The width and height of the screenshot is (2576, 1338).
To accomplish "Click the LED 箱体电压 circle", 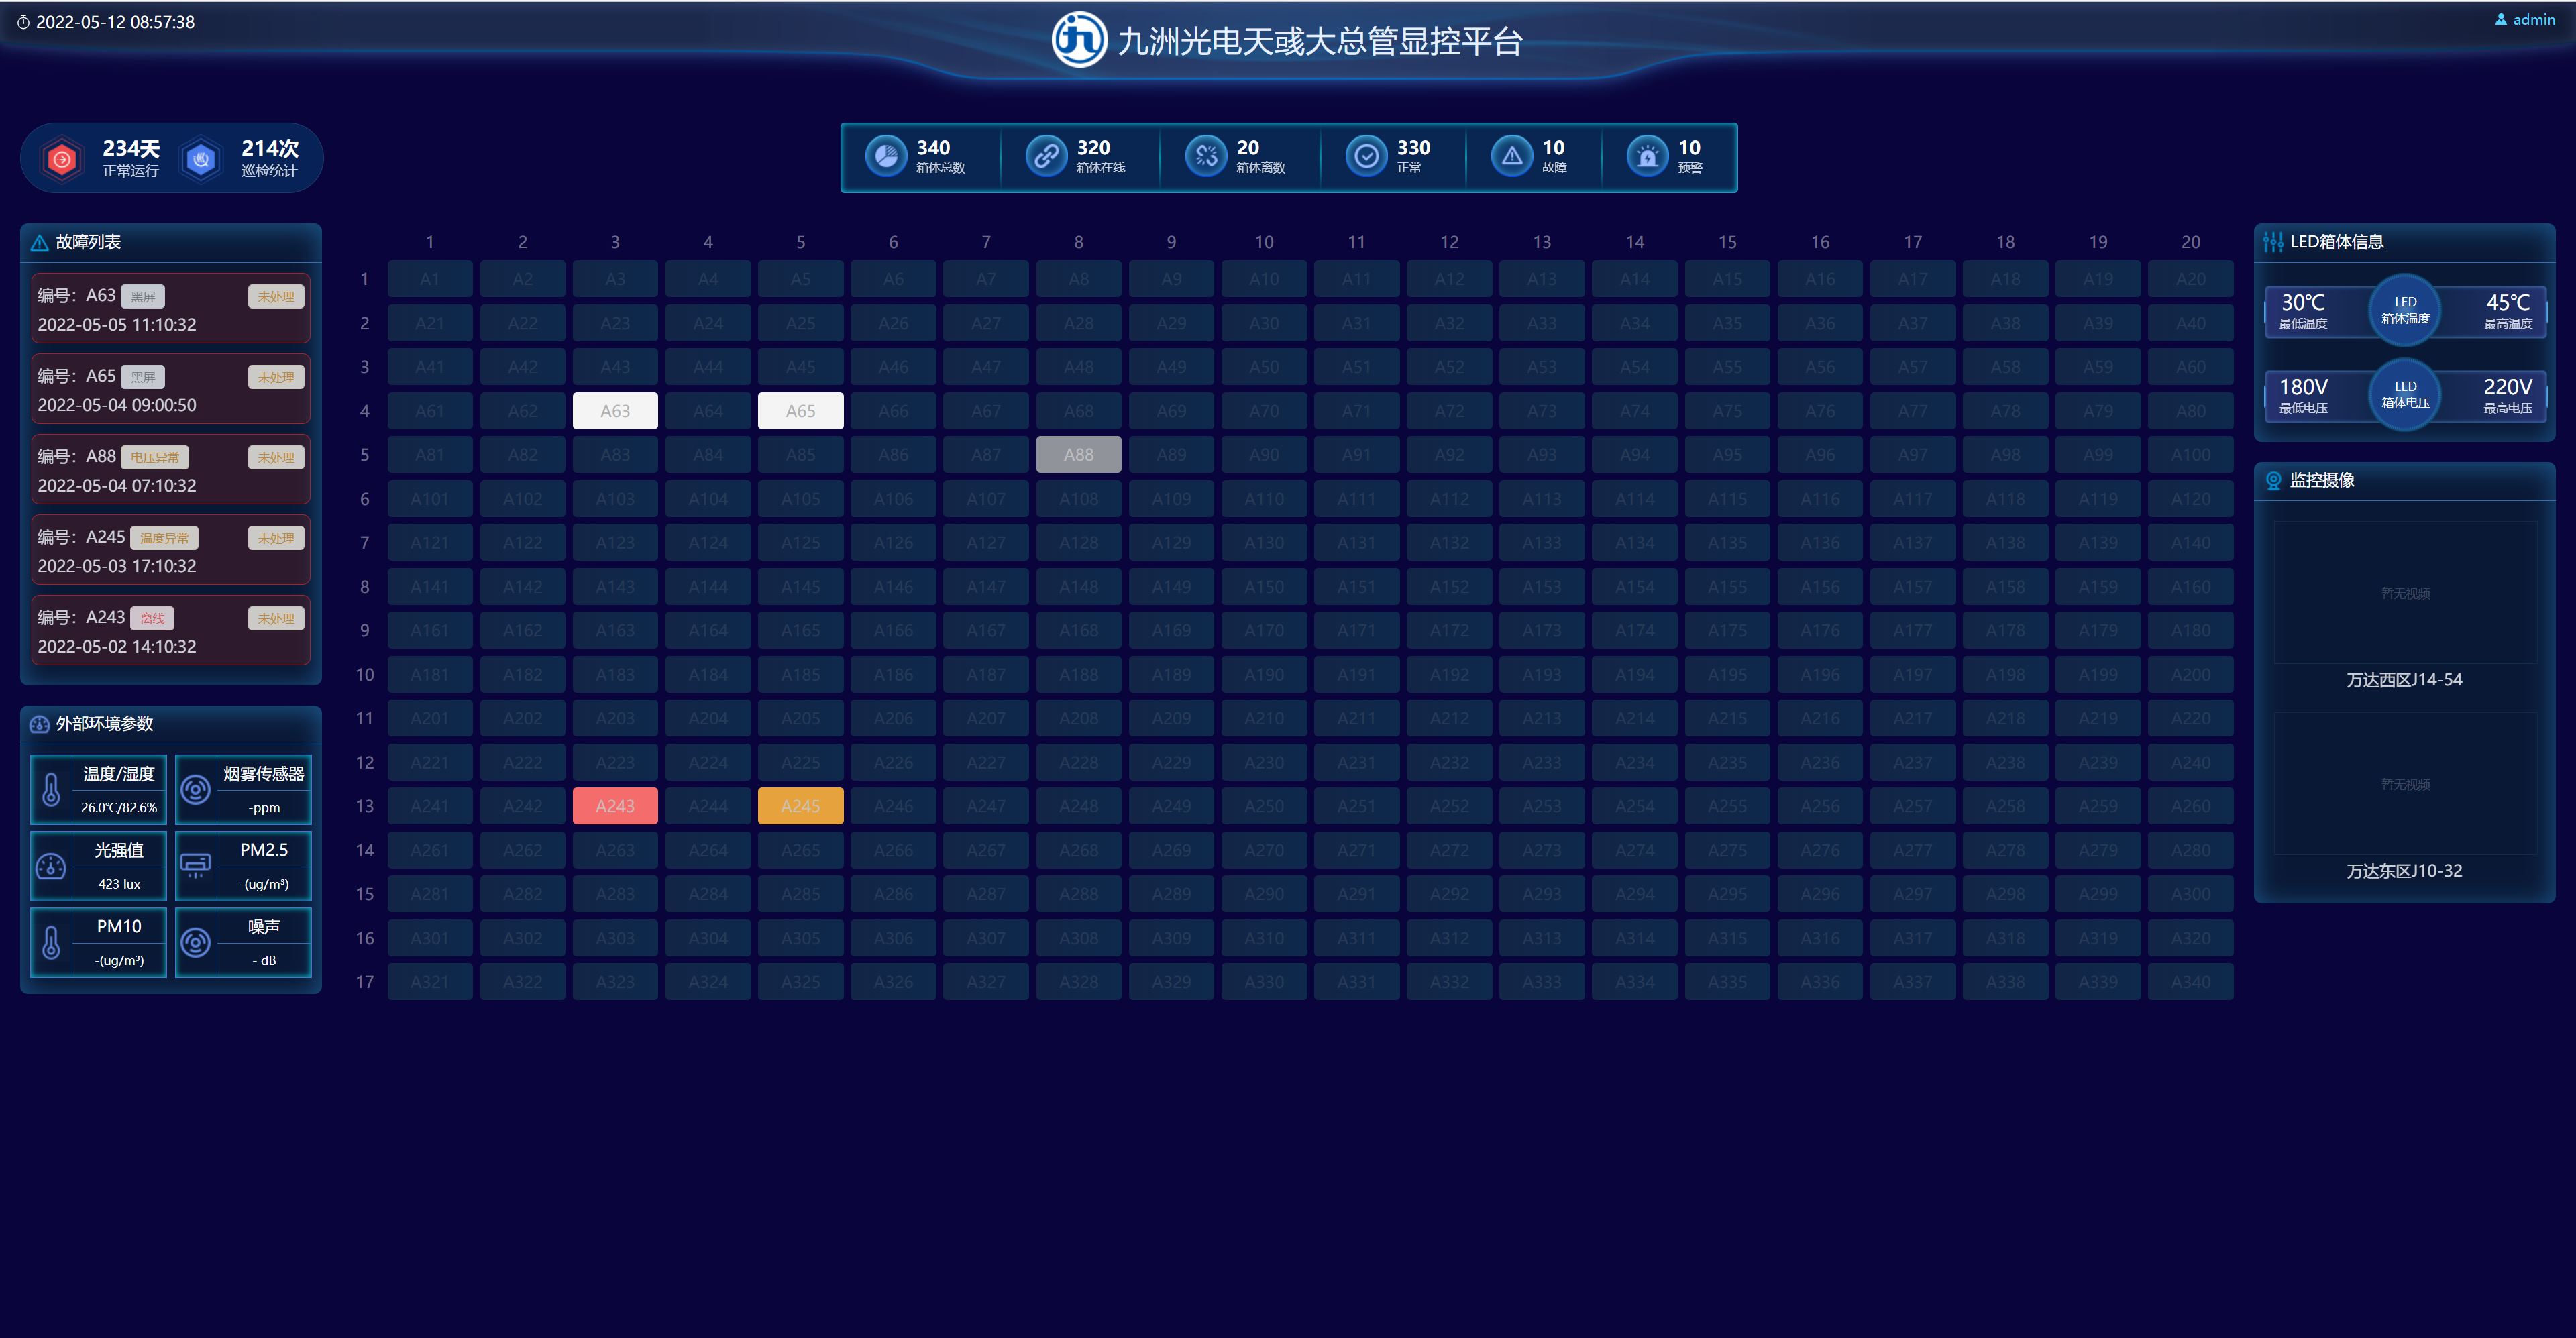I will 2405,395.
